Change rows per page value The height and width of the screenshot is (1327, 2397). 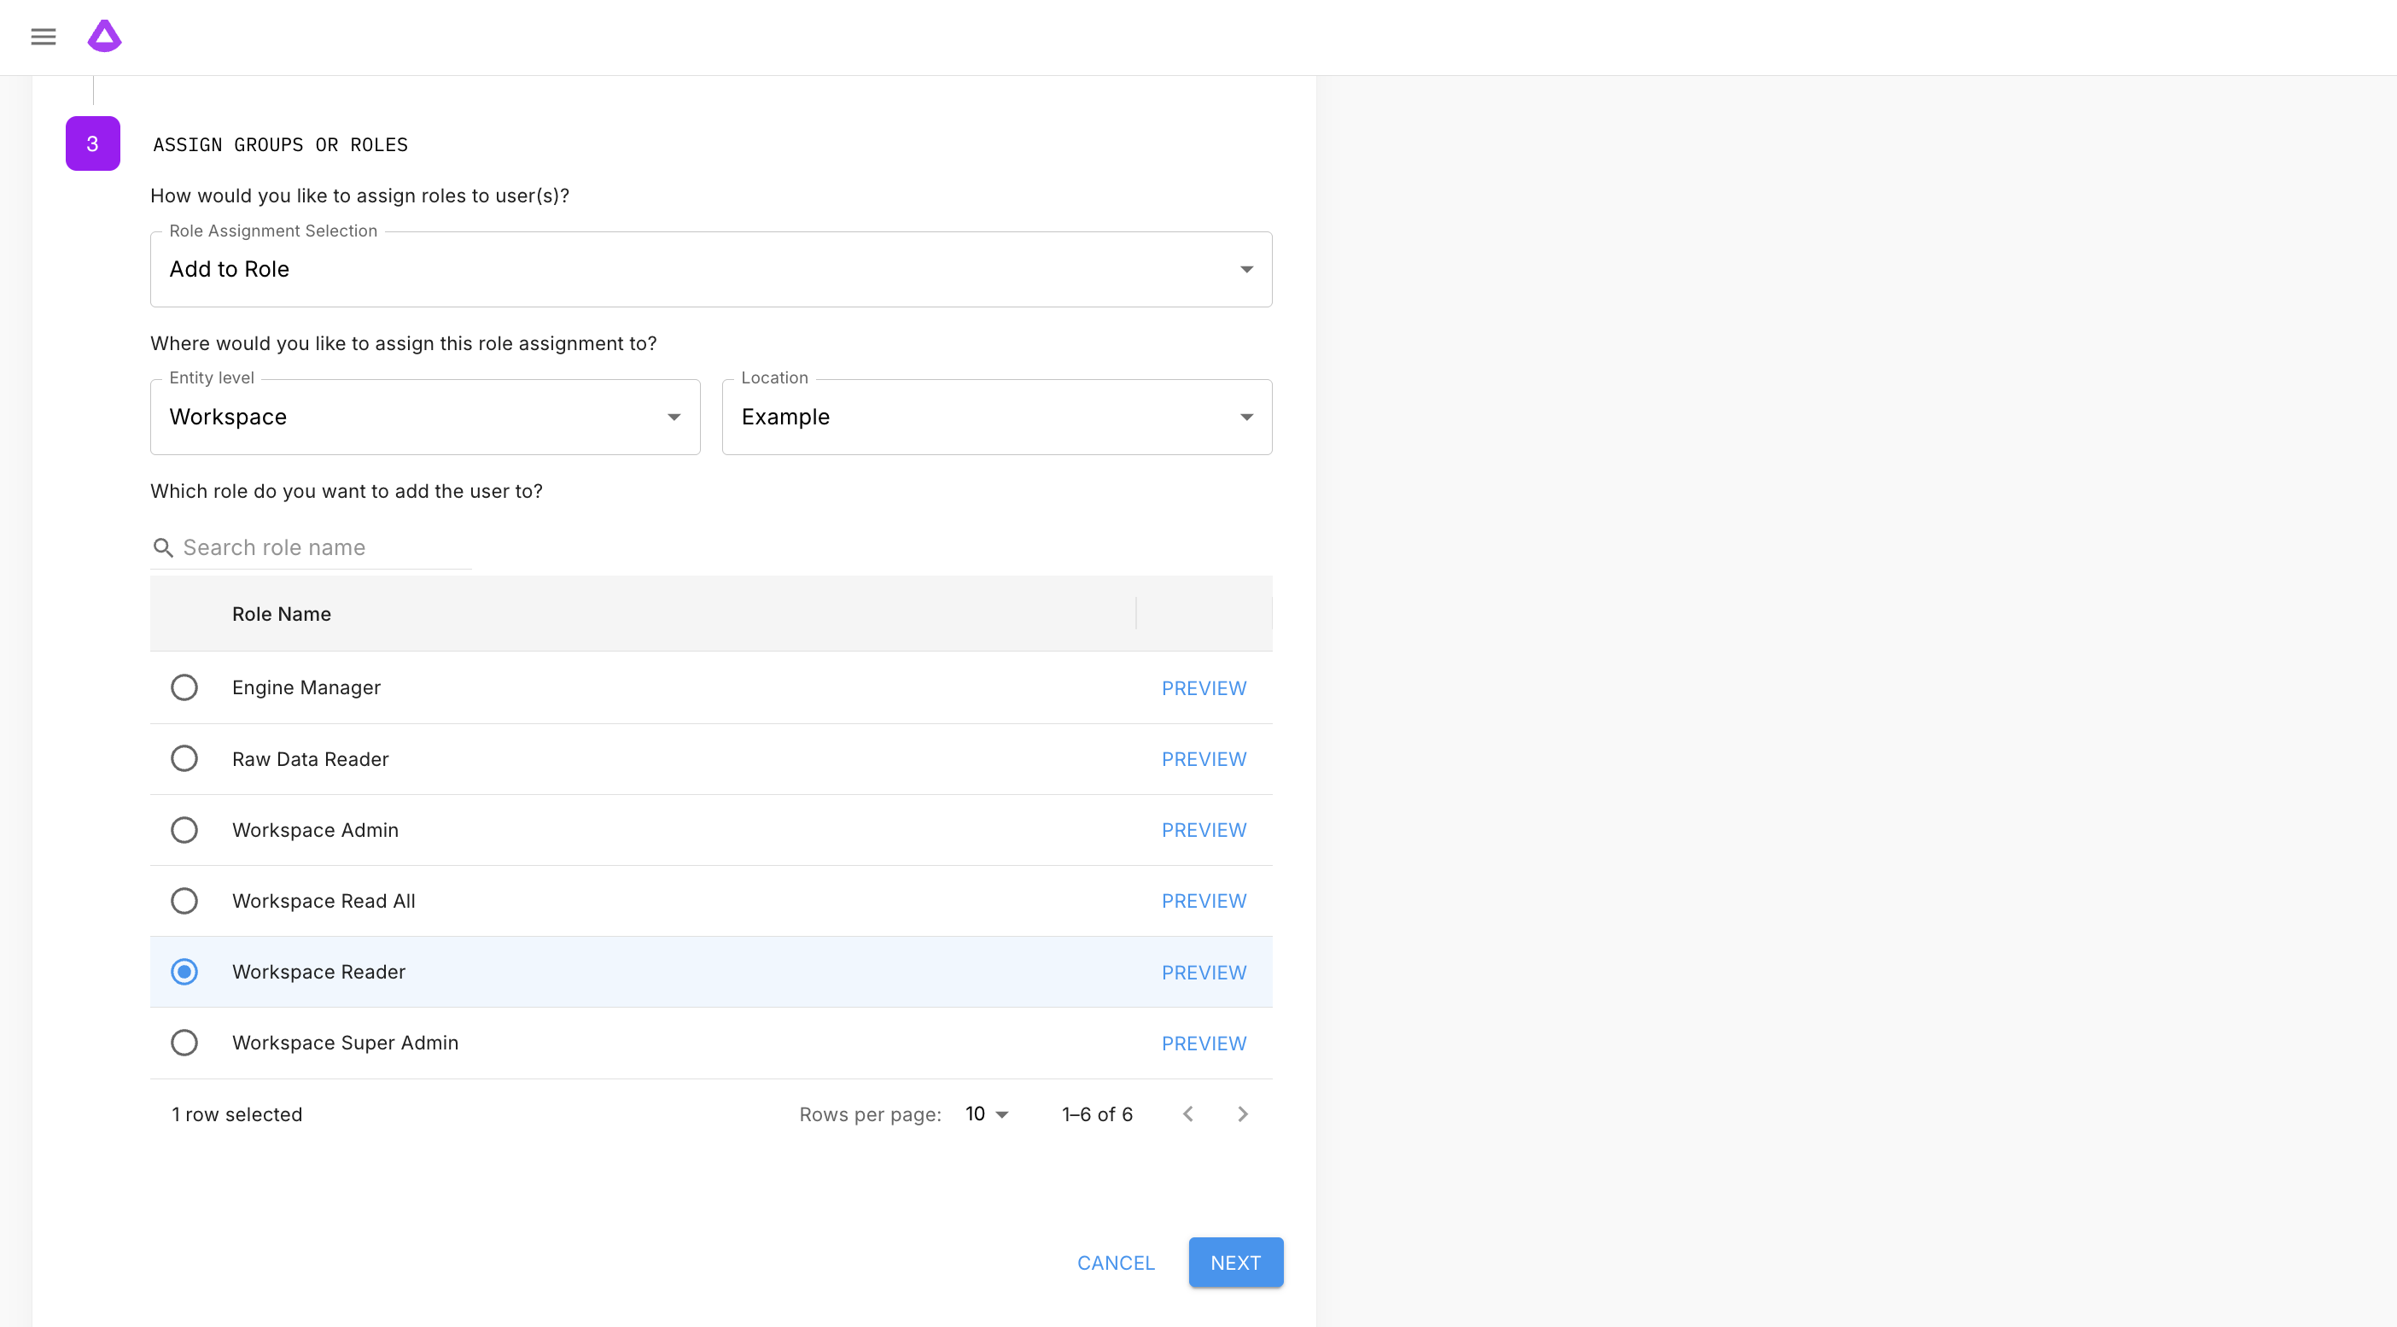(x=986, y=1114)
